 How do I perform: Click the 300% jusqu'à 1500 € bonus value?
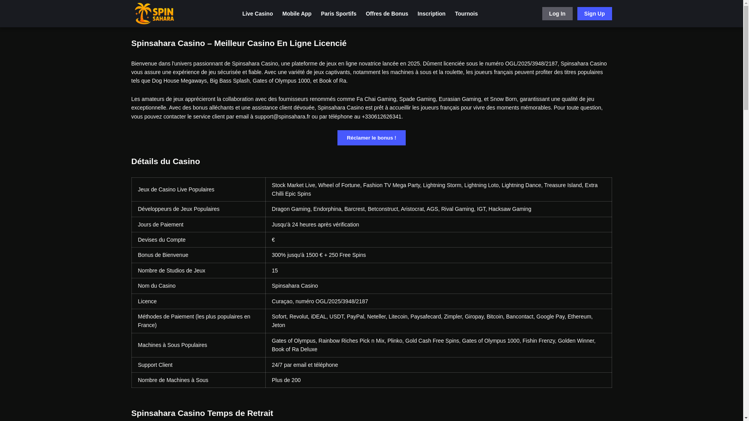point(438,255)
